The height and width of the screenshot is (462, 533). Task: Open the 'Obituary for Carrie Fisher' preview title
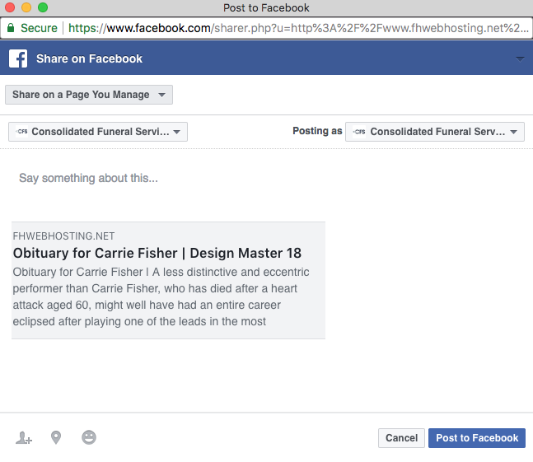pyautogui.click(x=157, y=253)
